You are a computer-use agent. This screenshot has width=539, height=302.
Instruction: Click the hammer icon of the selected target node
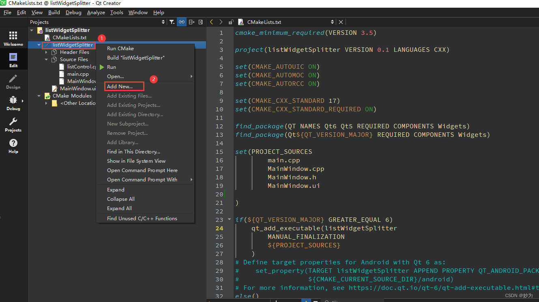47,45
